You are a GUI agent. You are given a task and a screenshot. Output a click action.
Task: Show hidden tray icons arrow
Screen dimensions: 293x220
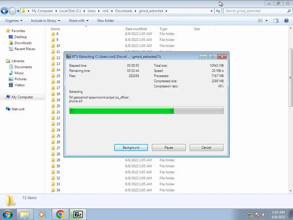click(x=243, y=215)
